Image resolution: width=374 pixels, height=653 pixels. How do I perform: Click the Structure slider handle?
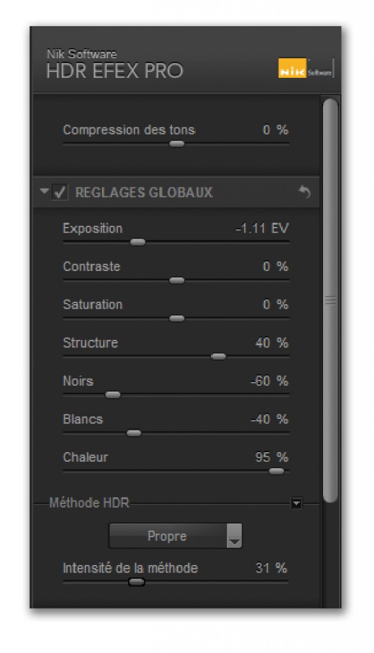coord(219,356)
